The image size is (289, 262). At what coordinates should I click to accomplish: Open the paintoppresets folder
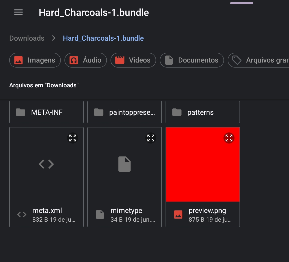coord(124,112)
